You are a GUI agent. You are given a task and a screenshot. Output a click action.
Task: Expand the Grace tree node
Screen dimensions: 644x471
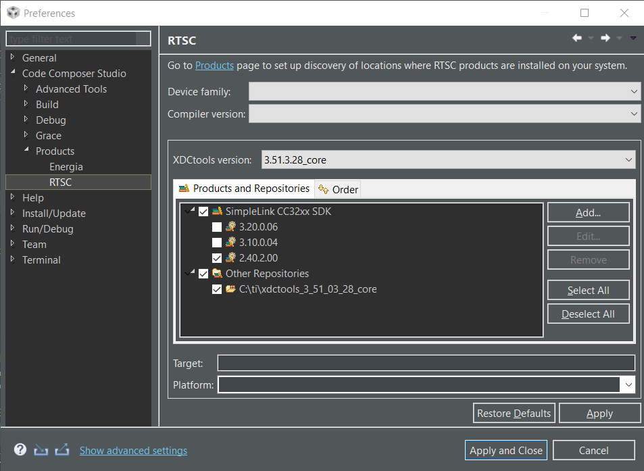[x=26, y=134]
